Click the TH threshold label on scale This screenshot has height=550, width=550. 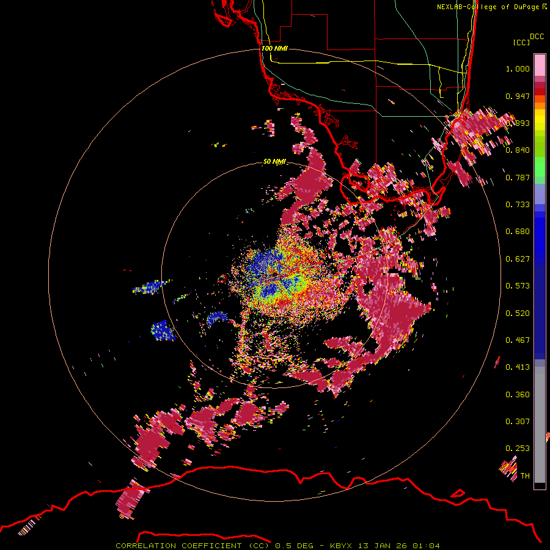click(x=525, y=475)
